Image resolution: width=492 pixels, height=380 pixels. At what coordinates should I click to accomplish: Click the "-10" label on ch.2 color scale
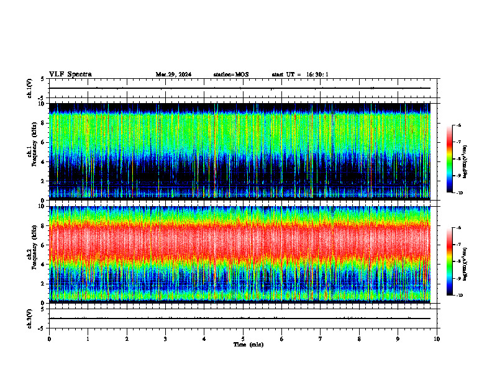[x=459, y=296]
